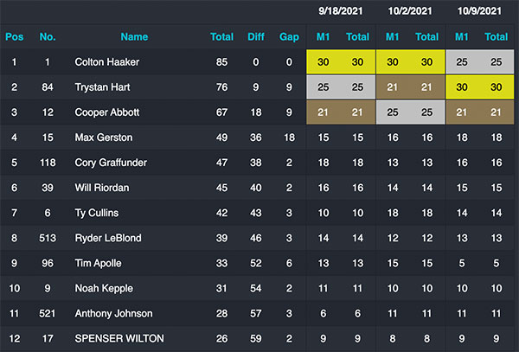Click Tim Apolle's rider number 96
This screenshot has height=352, width=519.
pyautogui.click(x=48, y=263)
